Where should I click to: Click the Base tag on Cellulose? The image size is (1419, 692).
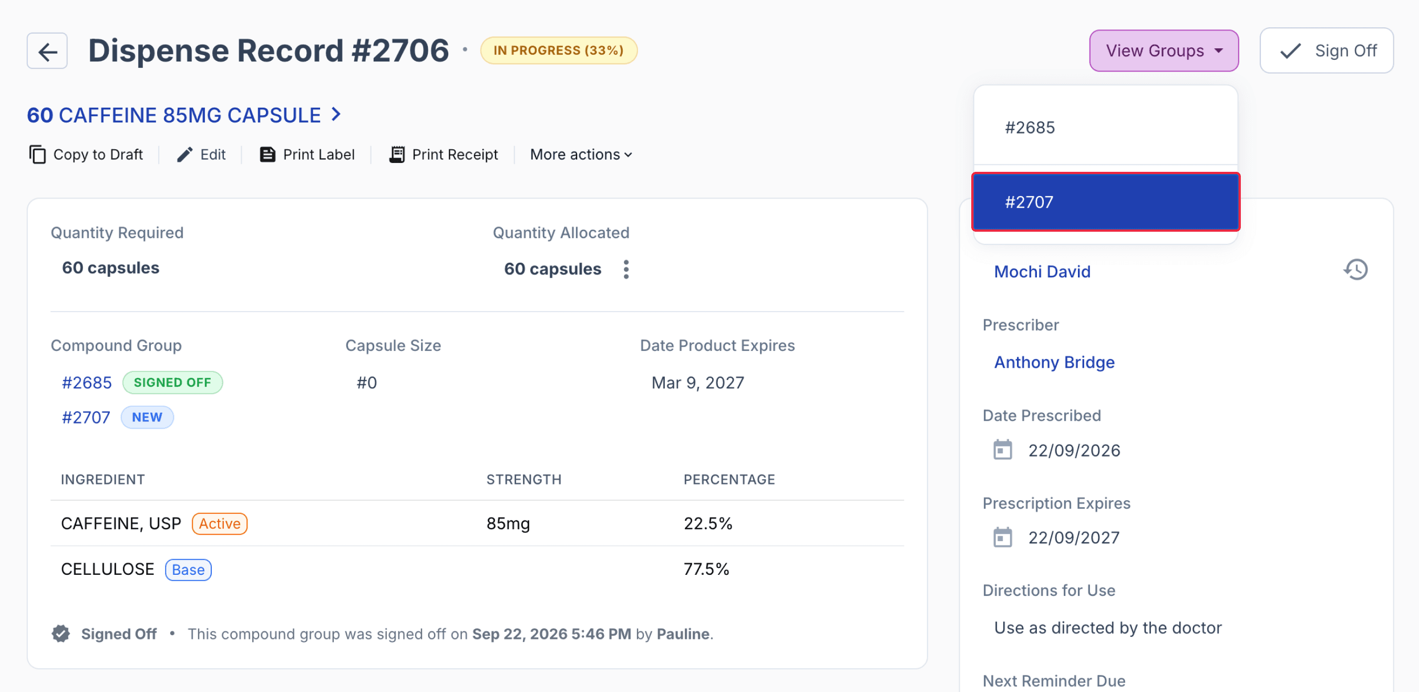click(x=188, y=570)
